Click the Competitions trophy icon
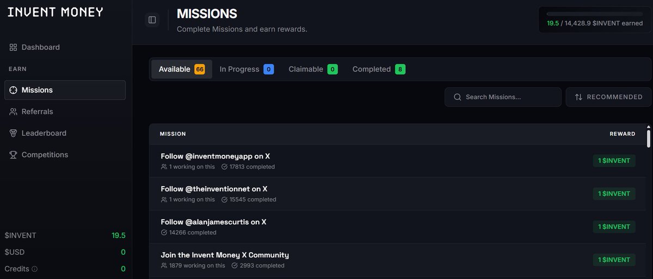 (x=13, y=155)
